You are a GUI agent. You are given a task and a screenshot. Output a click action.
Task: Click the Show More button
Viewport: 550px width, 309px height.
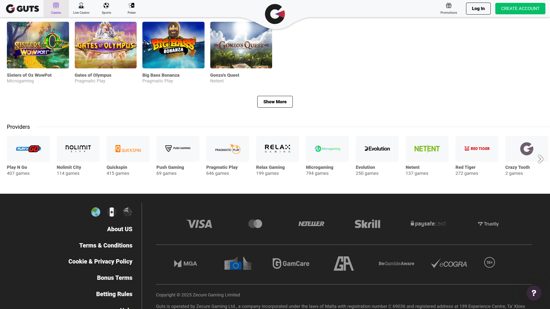click(275, 102)
